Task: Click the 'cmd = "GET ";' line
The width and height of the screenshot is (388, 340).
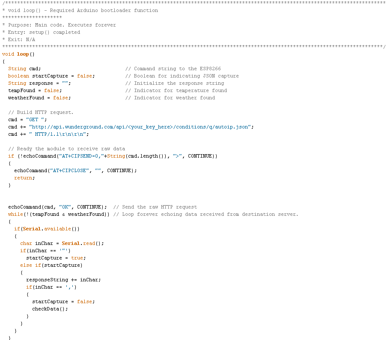Action: (27, 120)
